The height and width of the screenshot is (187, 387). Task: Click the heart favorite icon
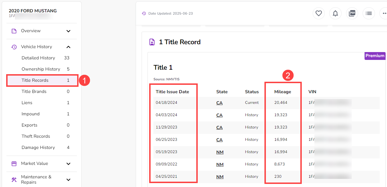tap(319, 13)
